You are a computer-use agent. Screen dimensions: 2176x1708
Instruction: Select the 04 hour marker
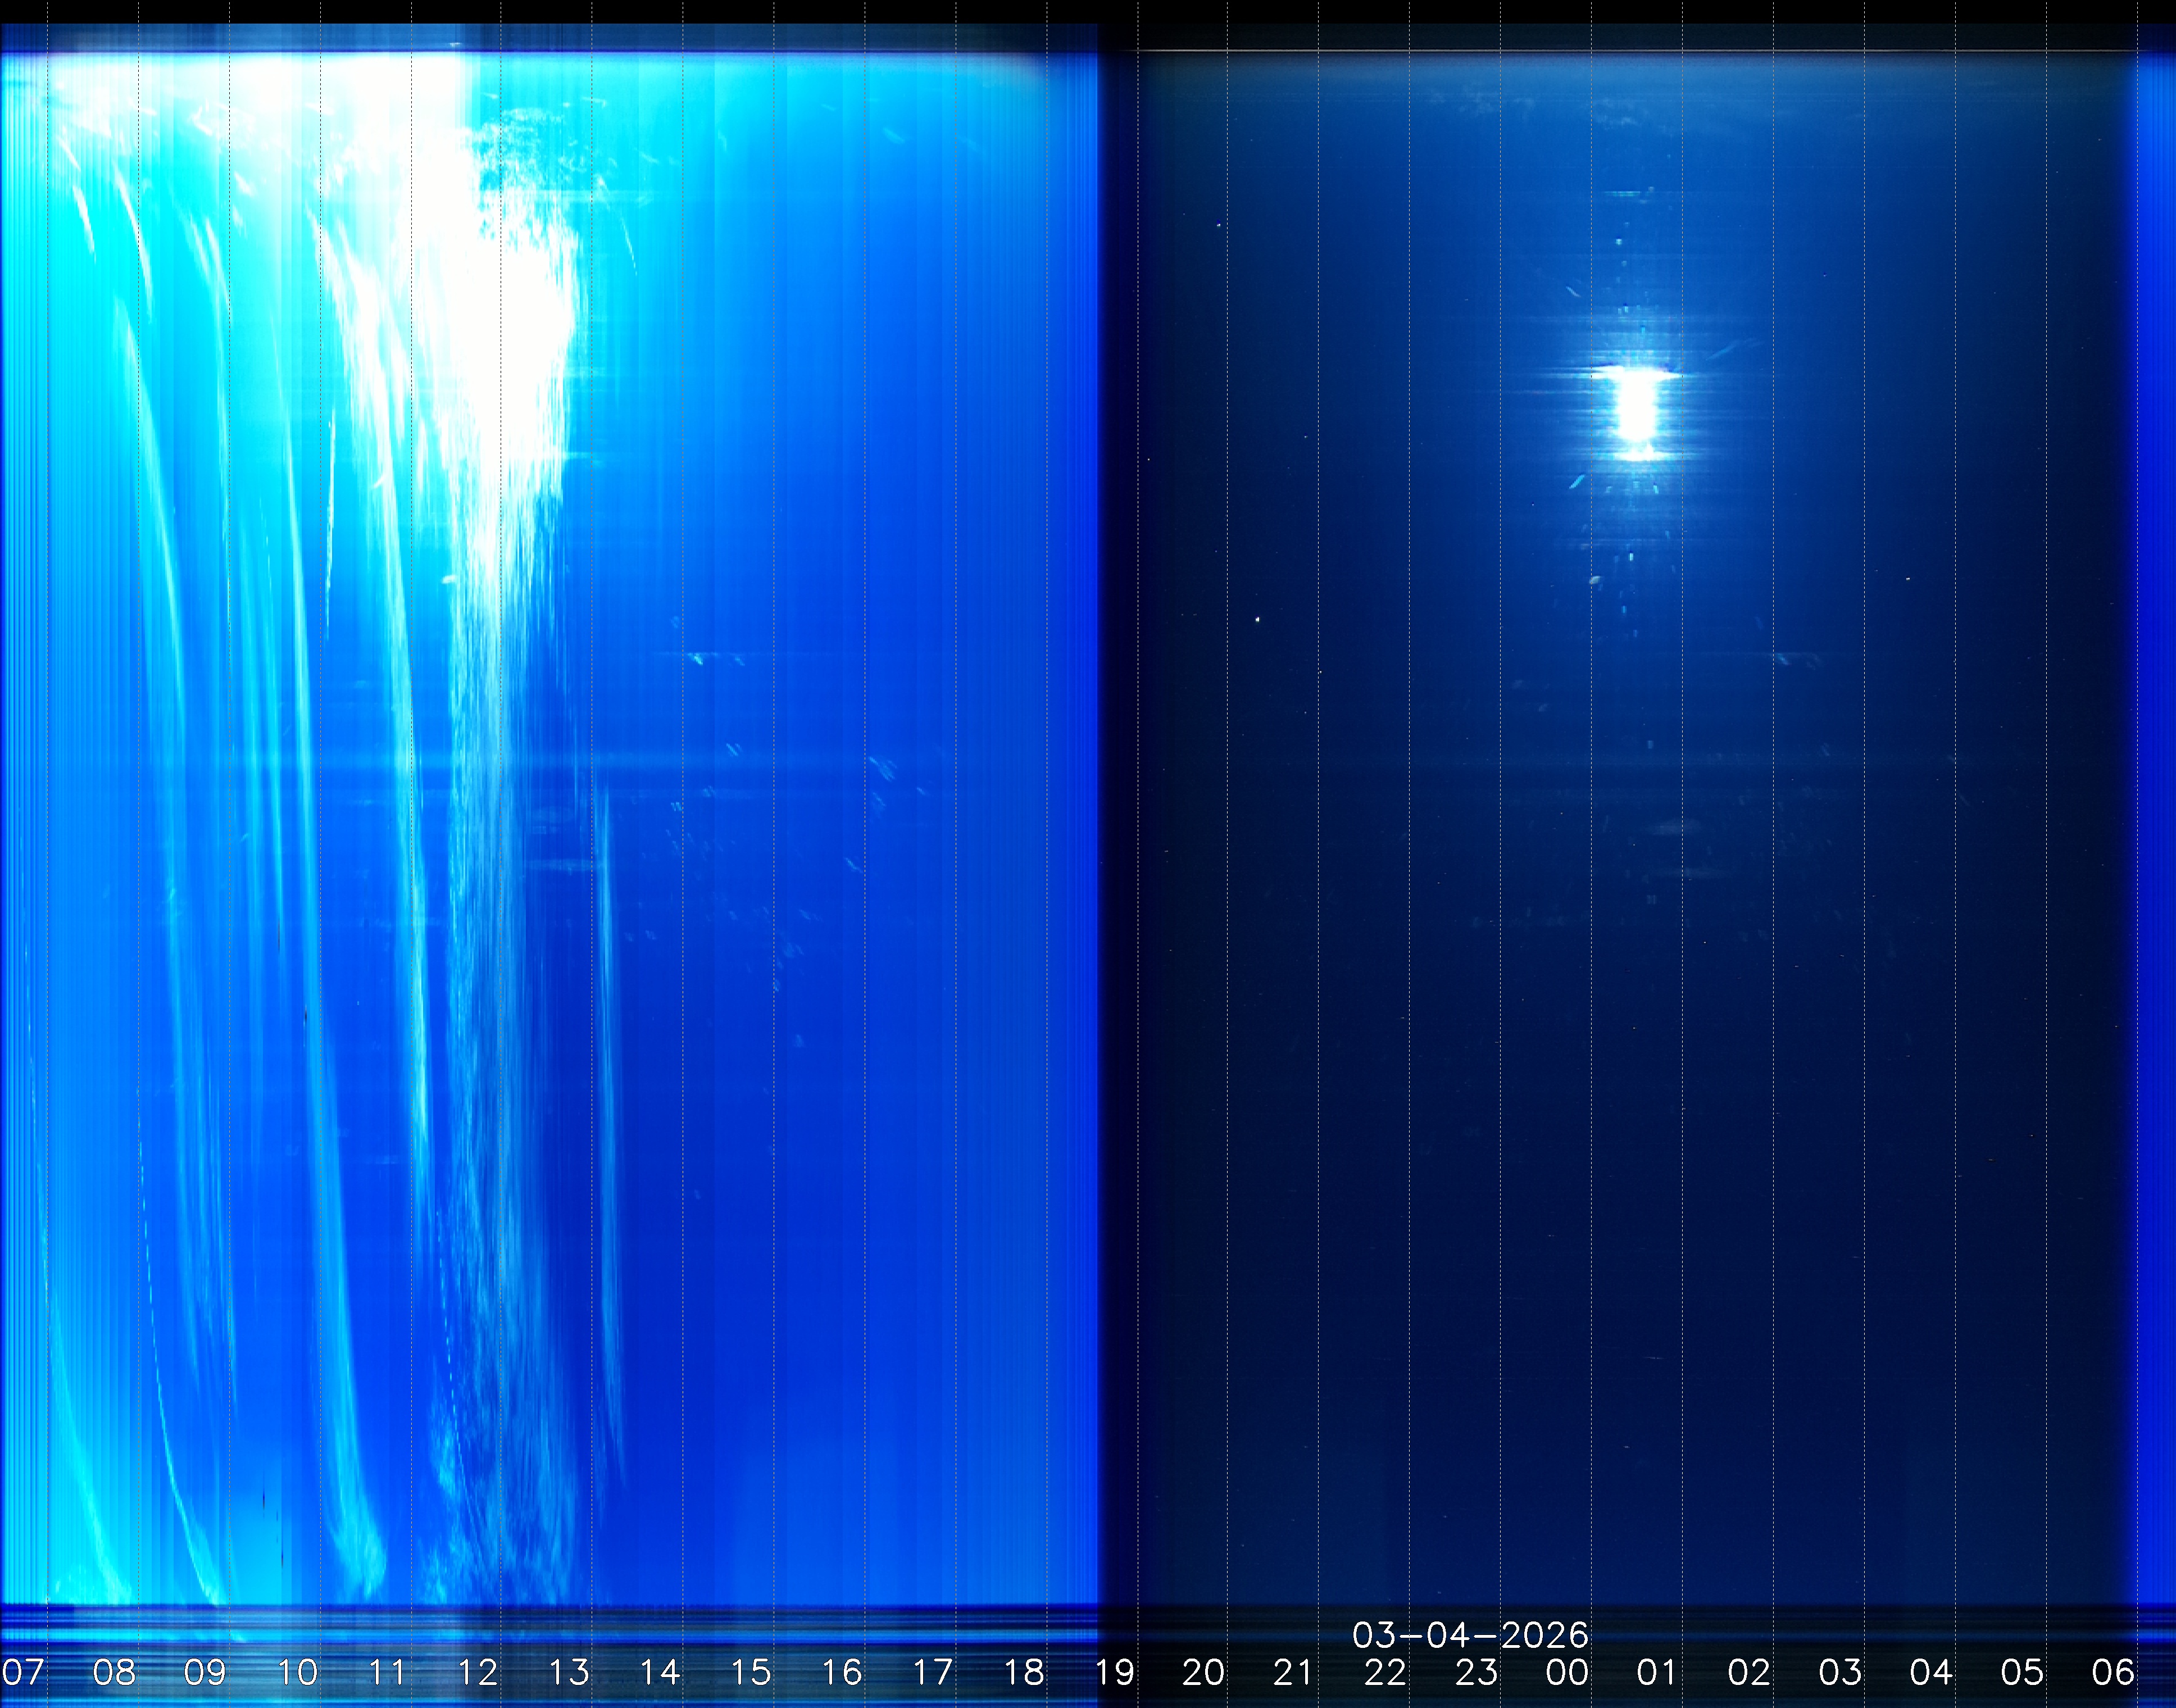tap(1931, 1672)
